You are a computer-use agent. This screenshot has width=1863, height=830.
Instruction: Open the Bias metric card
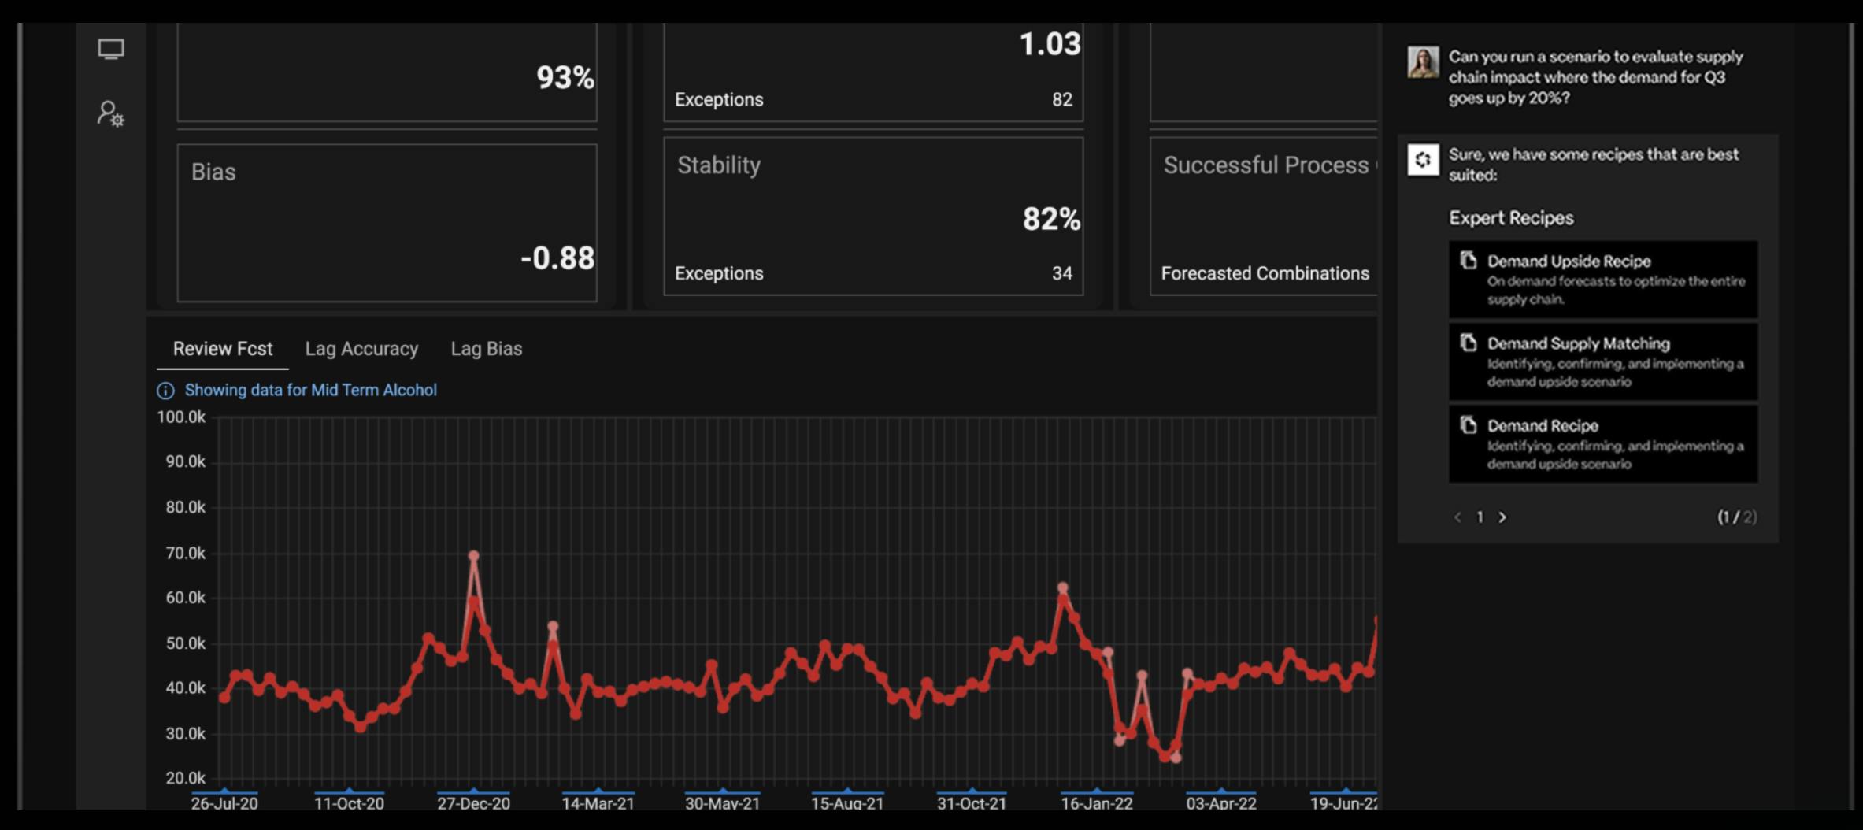point(387,223)
